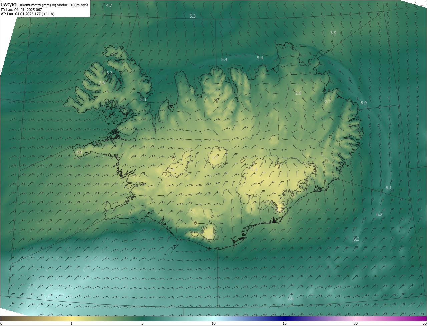This screenshot has width=427, height=326.
Task: Click the 50 tick on the color scale
Action: [424, 323]
